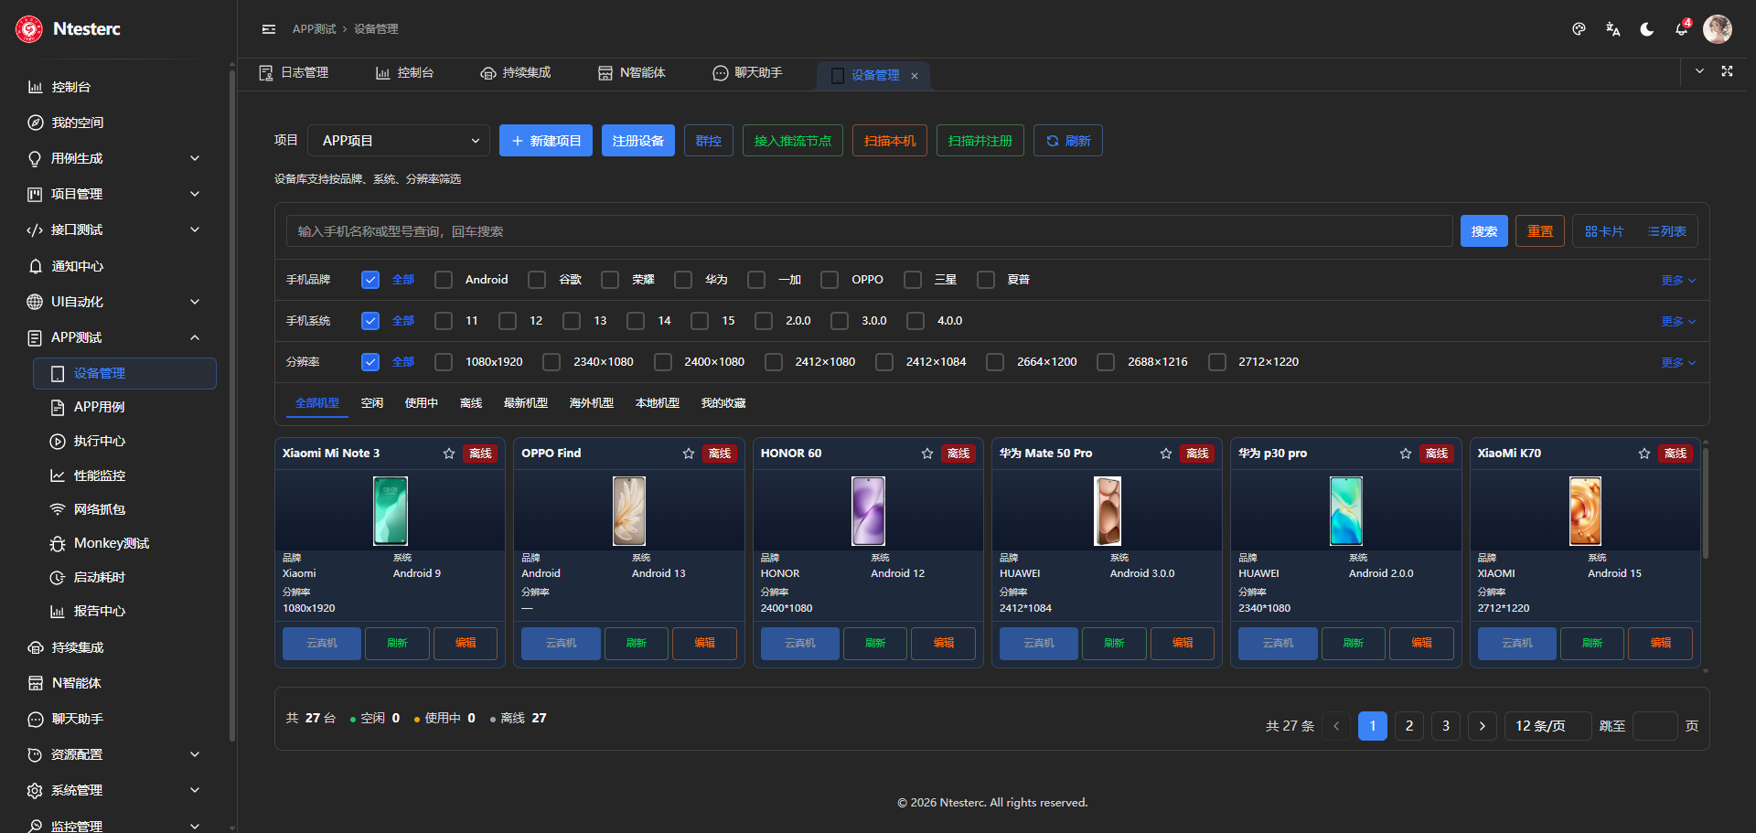Click the 重置 button

click(x=1540, y=231)
